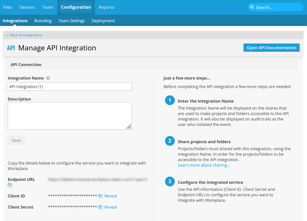The height and width of the screenshot is (221, 307).
Task: Click the Search field in the top bar
Action: tap(277, 7)
